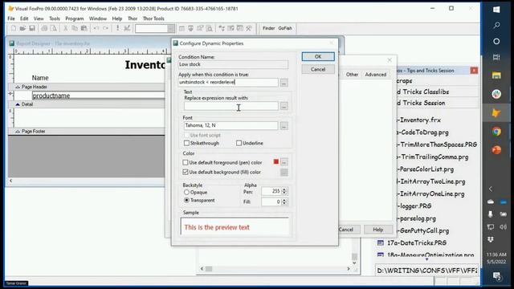Click the Undo toolbar icon

[x=96, y=29]
